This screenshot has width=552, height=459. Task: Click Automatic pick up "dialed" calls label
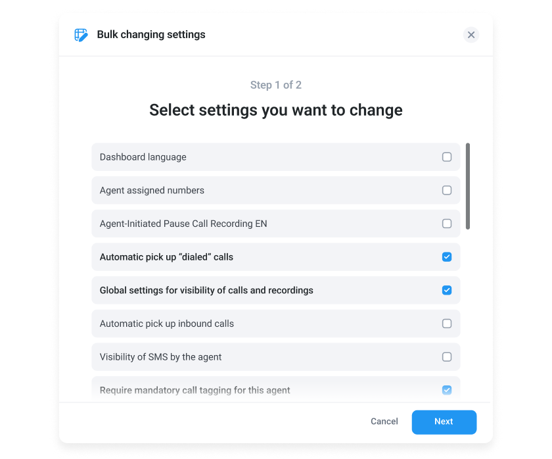point(166,257)
